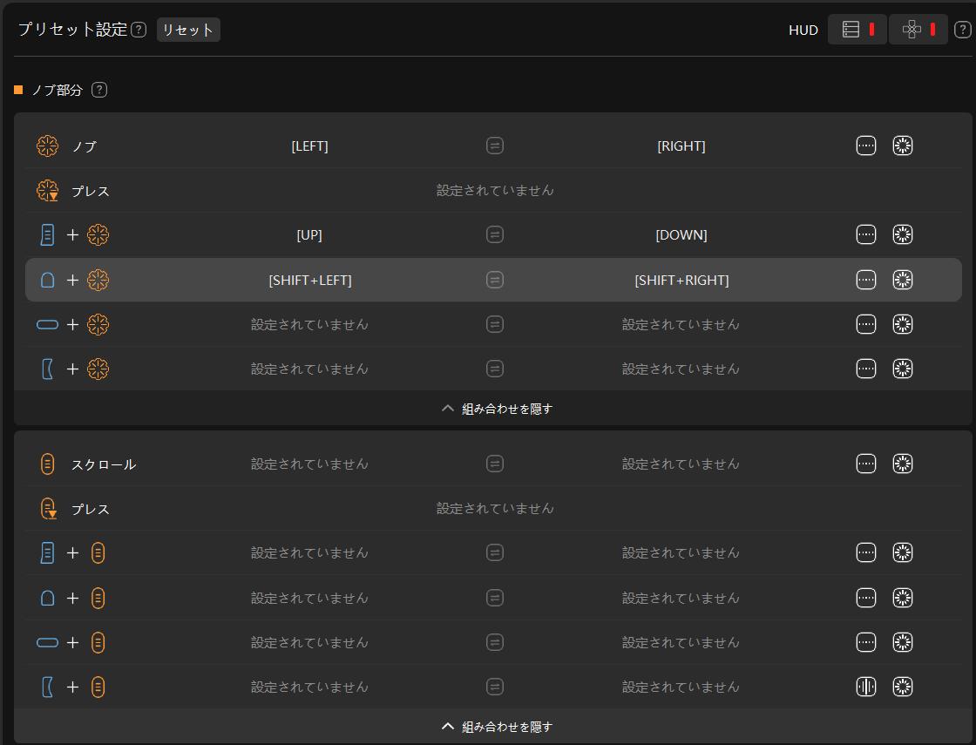Click swap icon in [SHIFT+LEFT] row

(x=495, y=281)
